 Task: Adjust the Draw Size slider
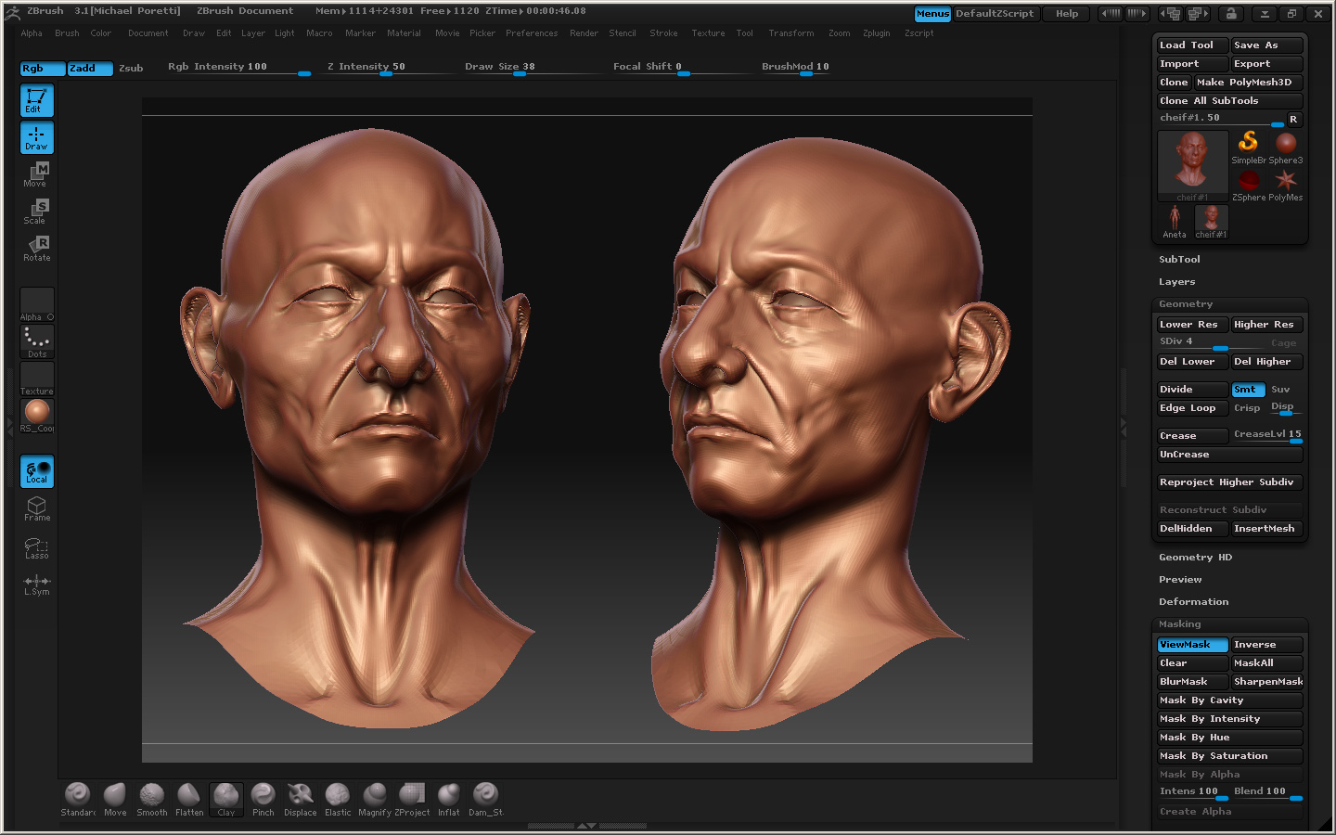point(533,68)
